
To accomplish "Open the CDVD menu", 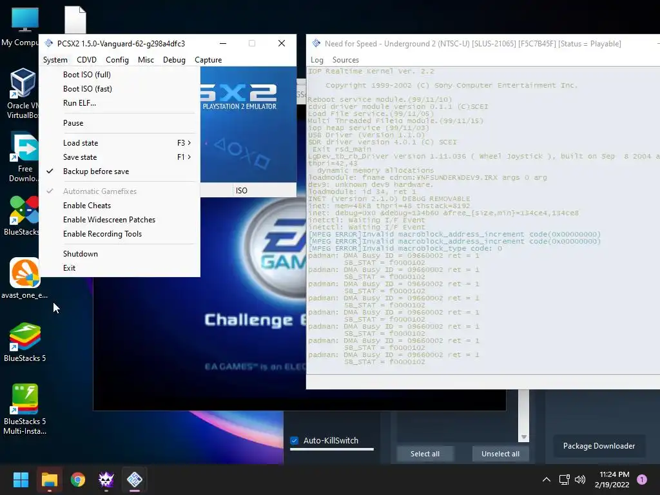I will [x=87, y=60].
